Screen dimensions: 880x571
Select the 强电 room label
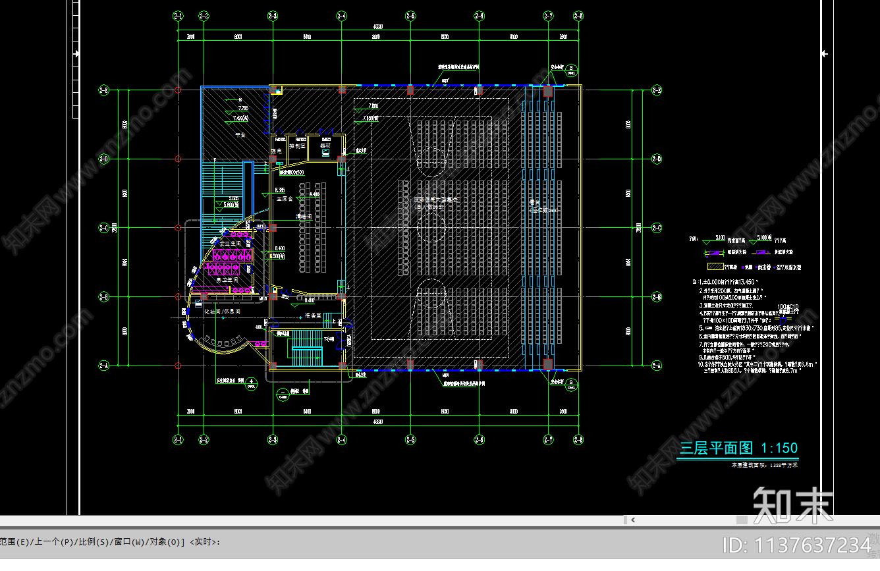[276, 152]
